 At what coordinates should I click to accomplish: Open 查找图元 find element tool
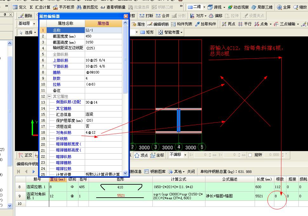pos(87,7)
